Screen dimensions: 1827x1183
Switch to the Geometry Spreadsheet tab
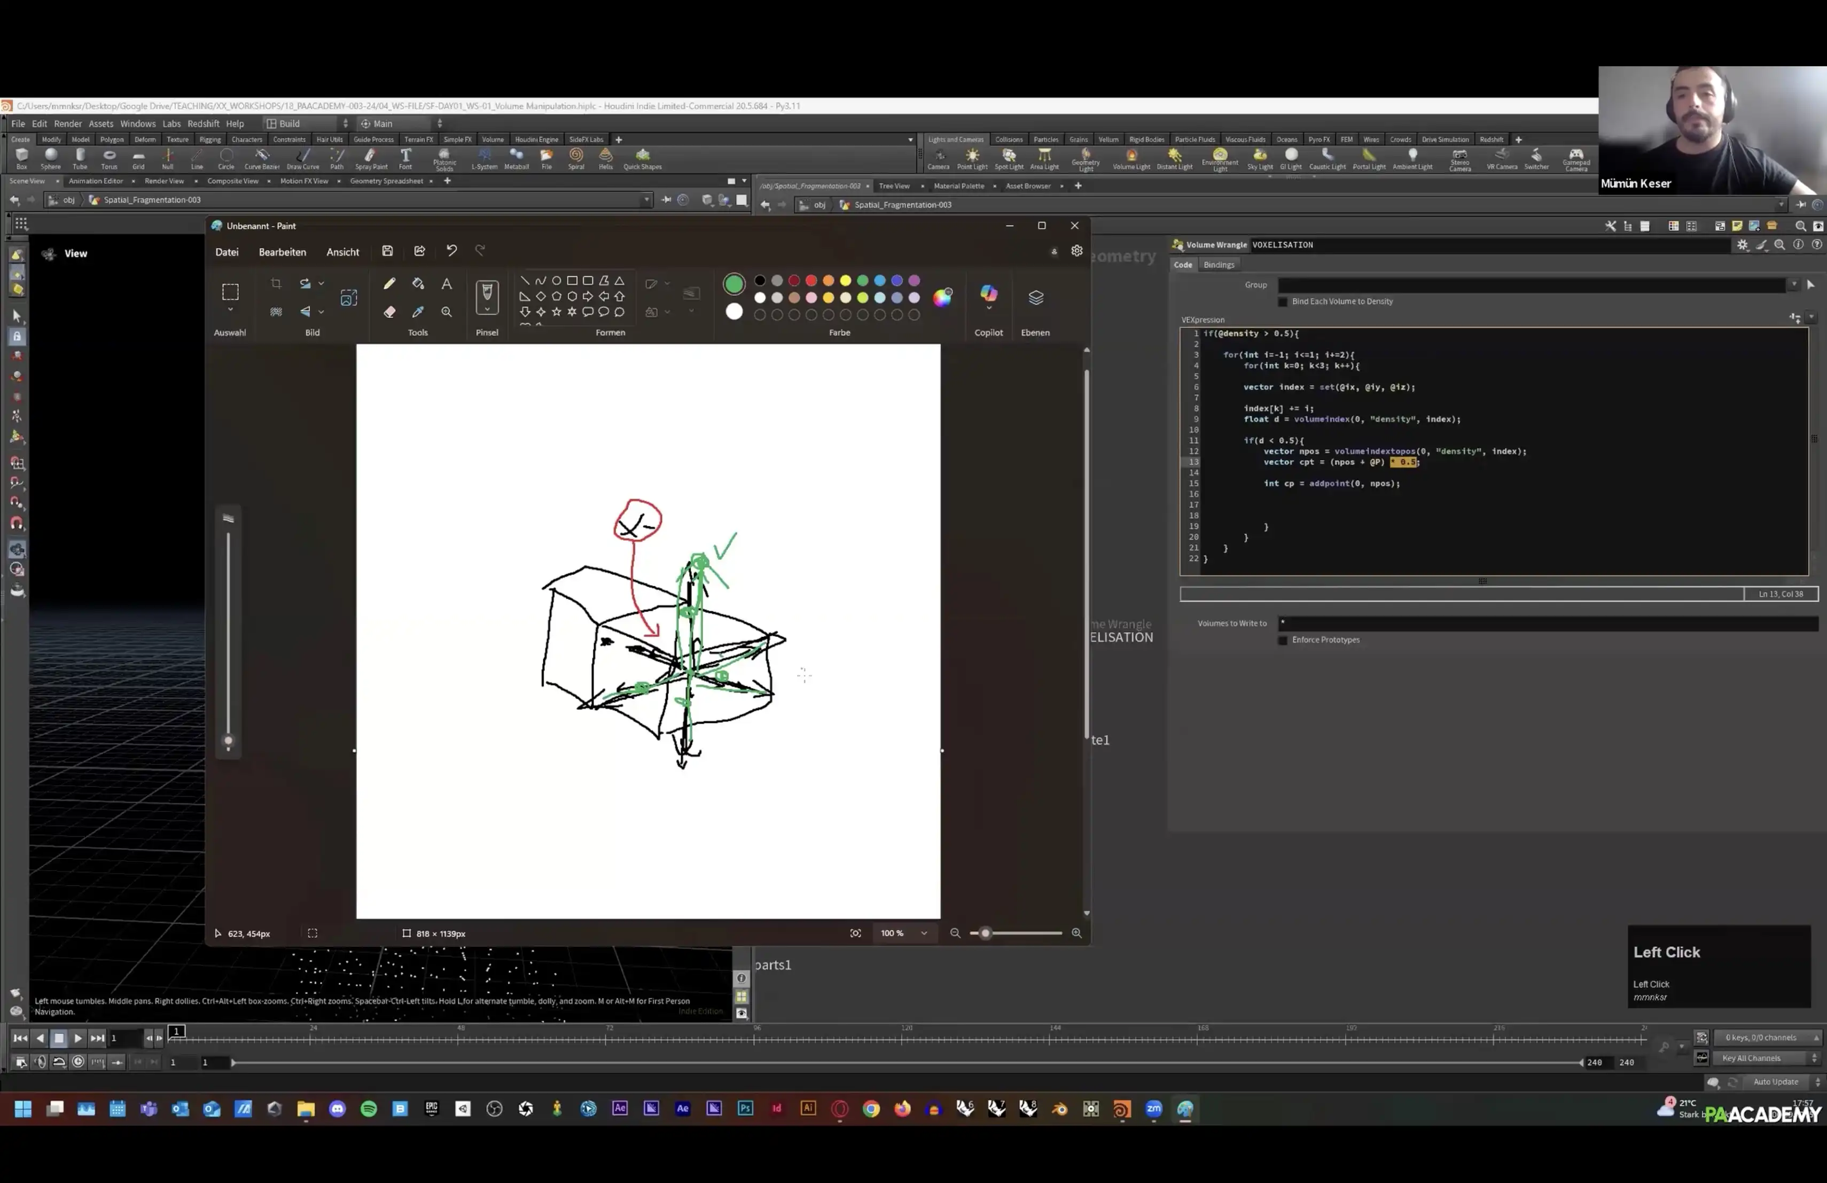click(x=386, y=181)
